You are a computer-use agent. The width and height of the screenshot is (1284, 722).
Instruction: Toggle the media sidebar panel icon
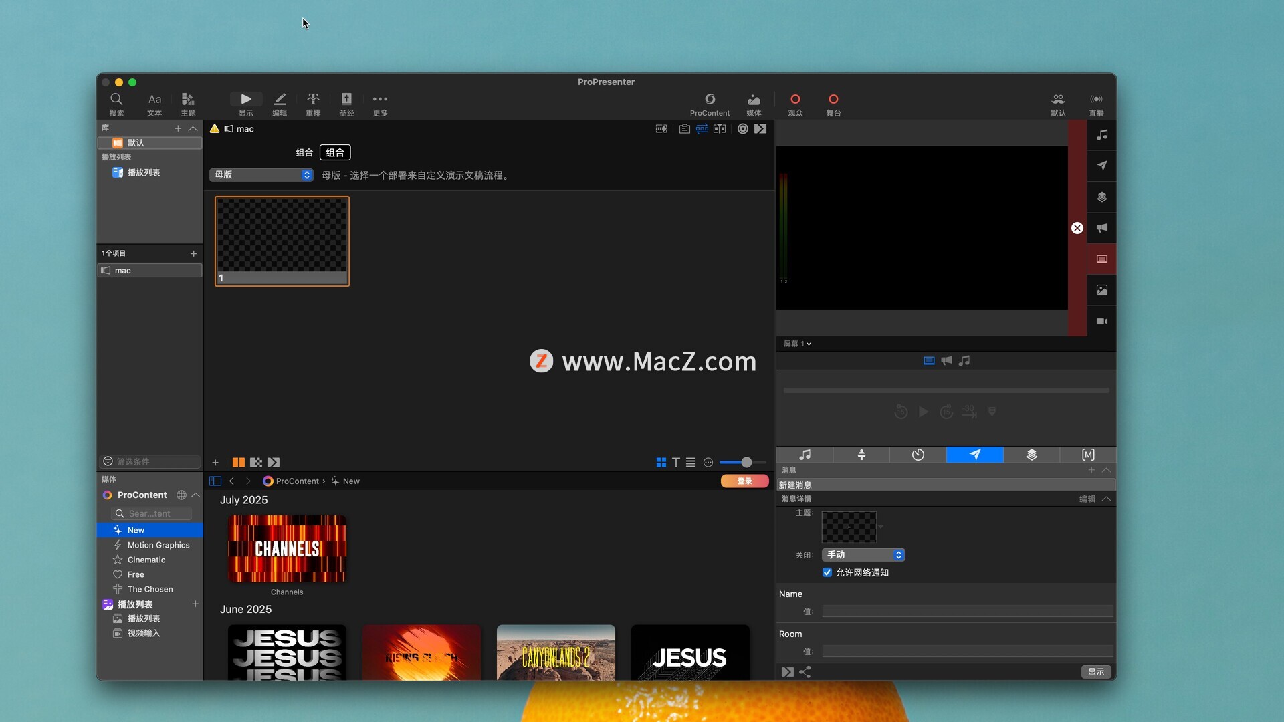[x=215, y=481]
